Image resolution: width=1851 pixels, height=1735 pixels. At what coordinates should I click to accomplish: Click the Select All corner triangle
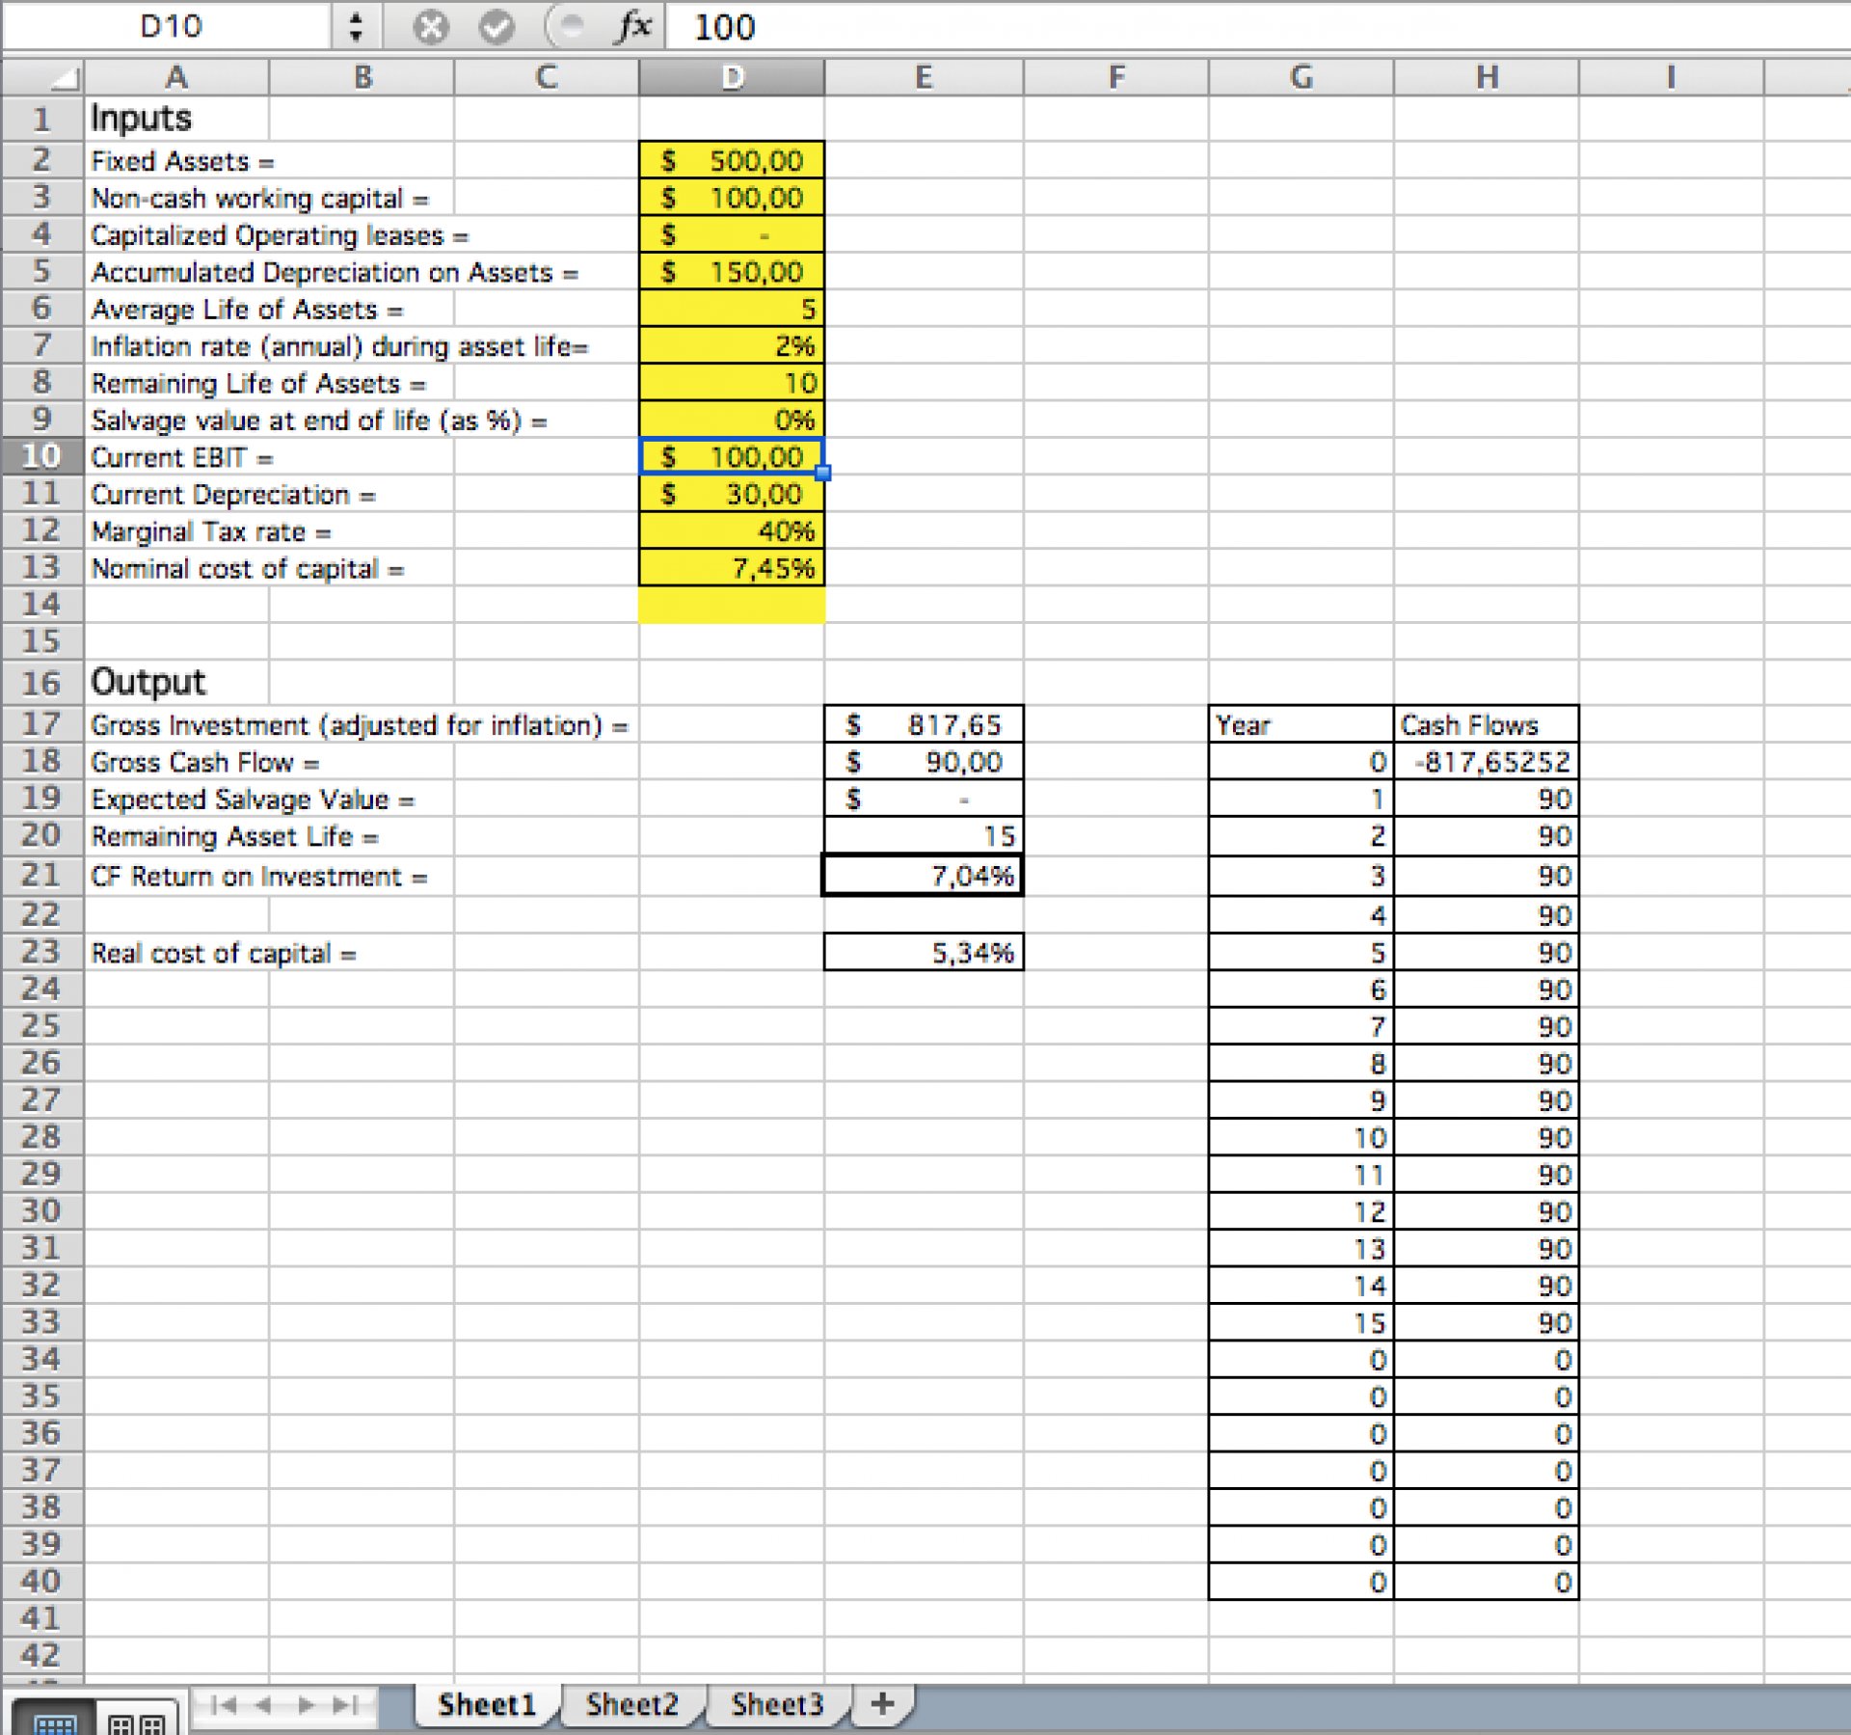[44, 78]
